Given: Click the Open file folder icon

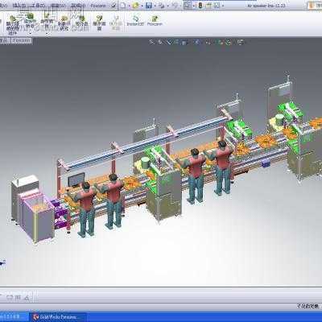Looking at the screenshot, I should click(x=135, y=6).
